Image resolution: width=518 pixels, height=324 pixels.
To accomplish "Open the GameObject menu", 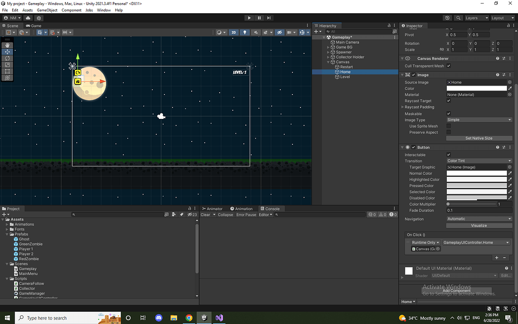I will click(47, 10).
